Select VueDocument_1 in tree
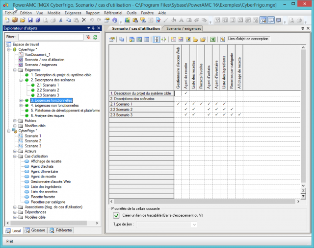 tap(38, 54)
